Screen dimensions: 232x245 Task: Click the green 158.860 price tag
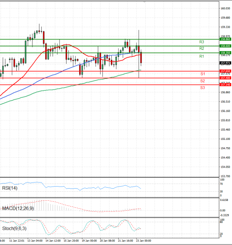point(225,39)
